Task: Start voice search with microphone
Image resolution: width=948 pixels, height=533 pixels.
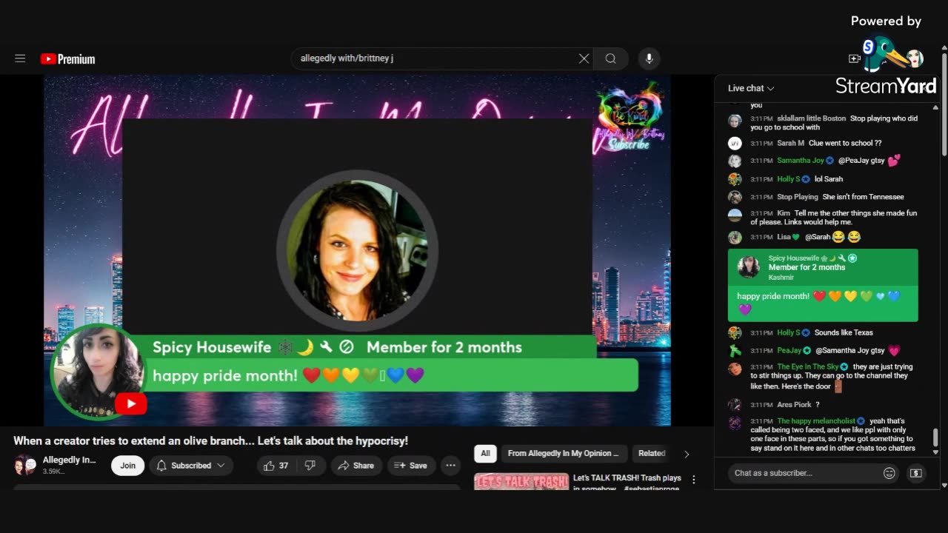Action: tap(649, 58)
